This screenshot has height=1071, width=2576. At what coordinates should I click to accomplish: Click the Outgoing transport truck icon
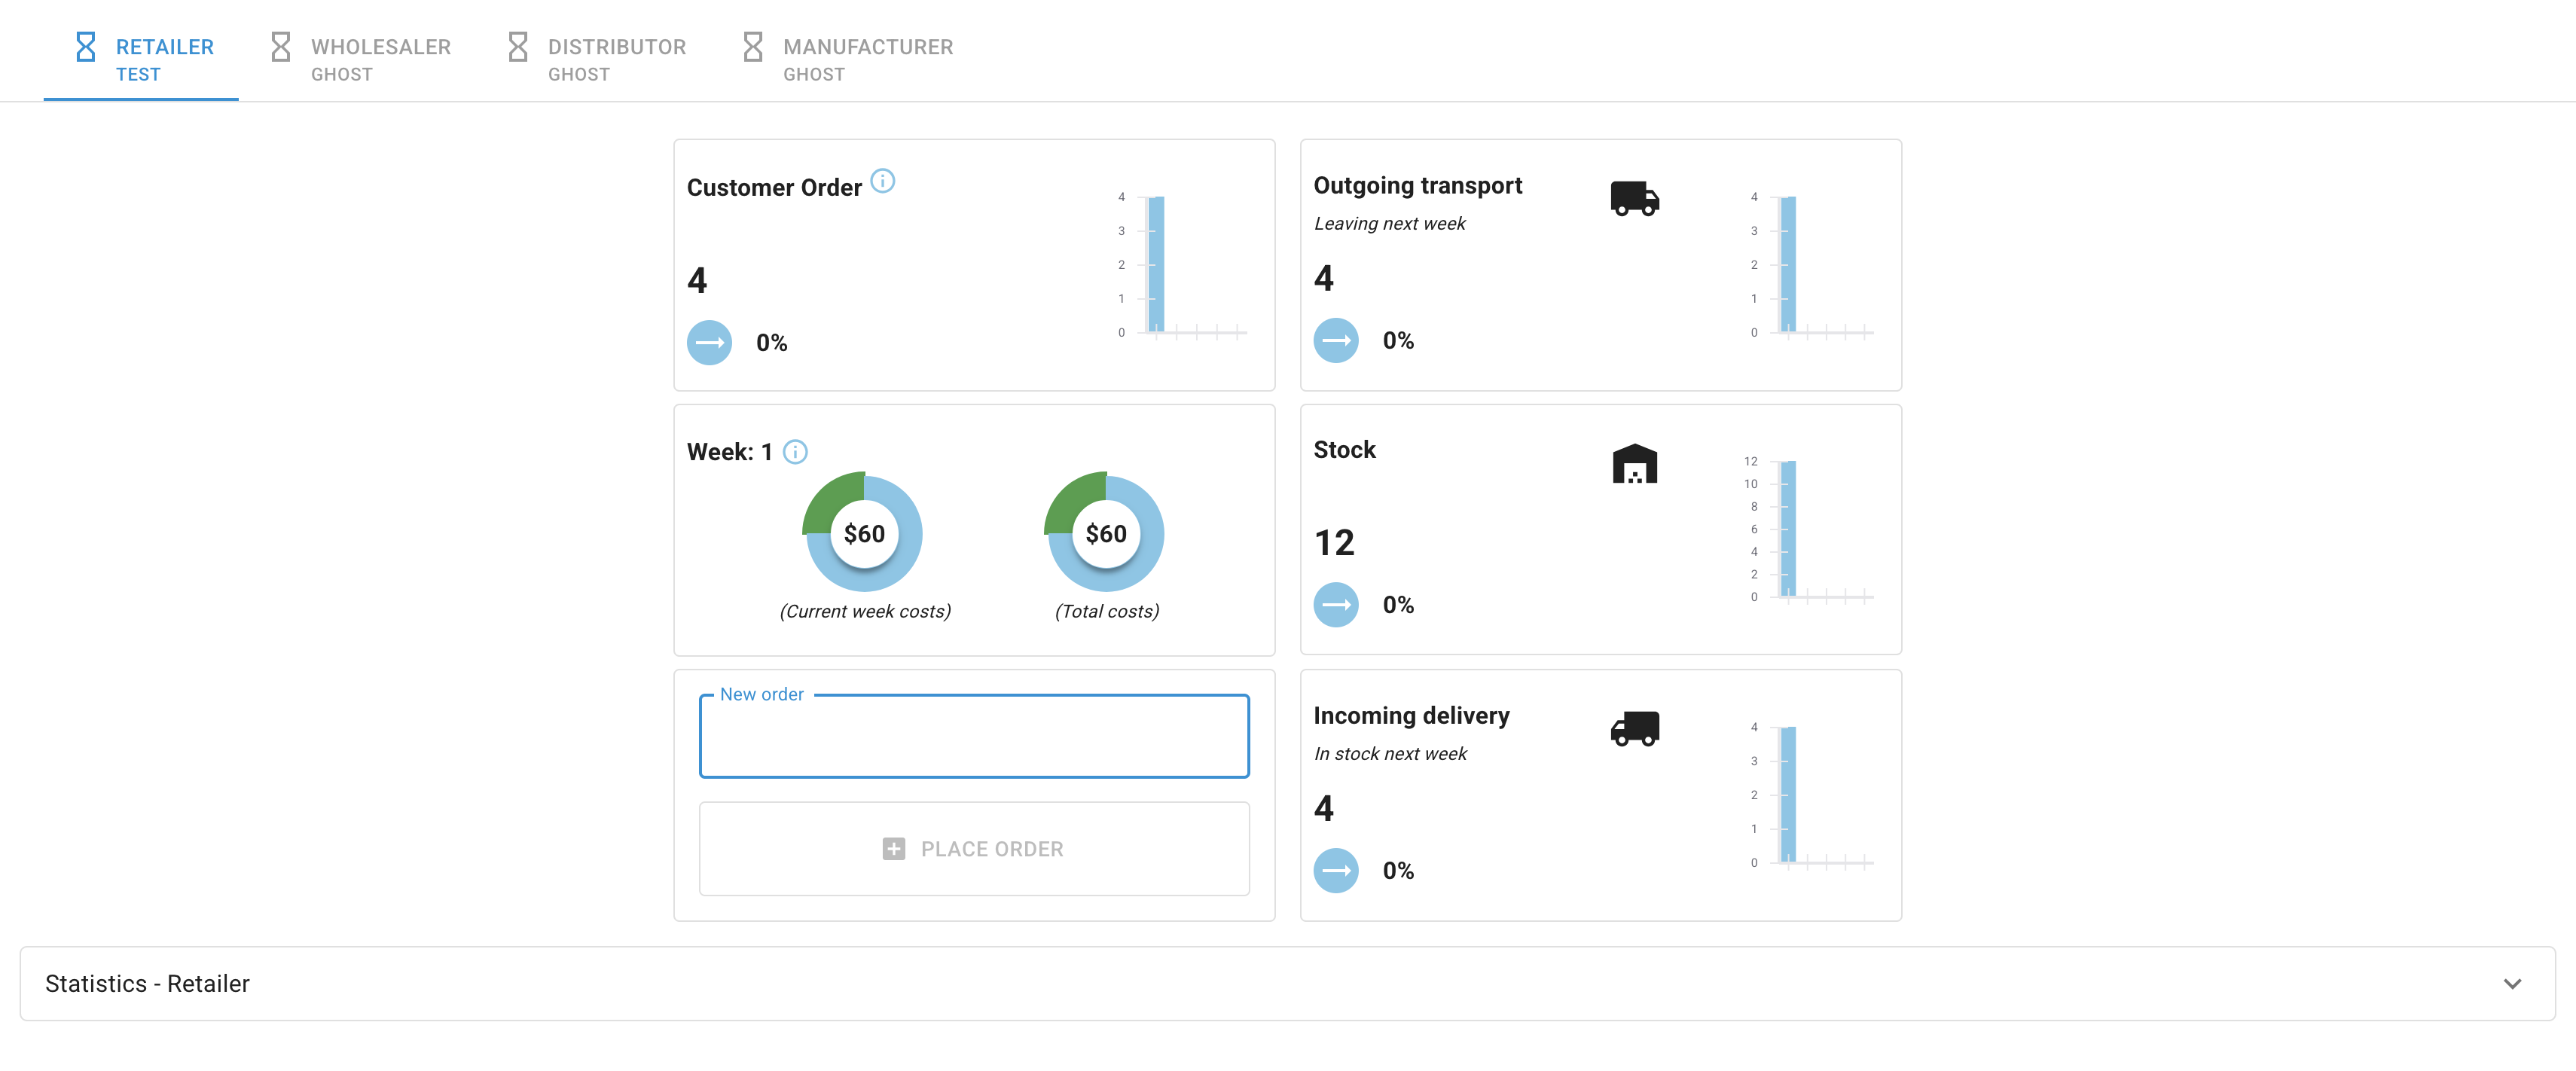click(1634, 198)
